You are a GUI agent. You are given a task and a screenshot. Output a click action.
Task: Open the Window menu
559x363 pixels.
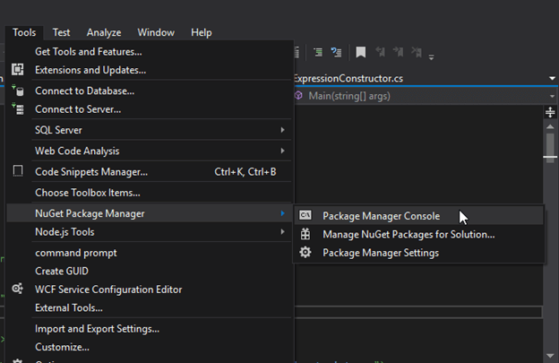tap(156, 32)
